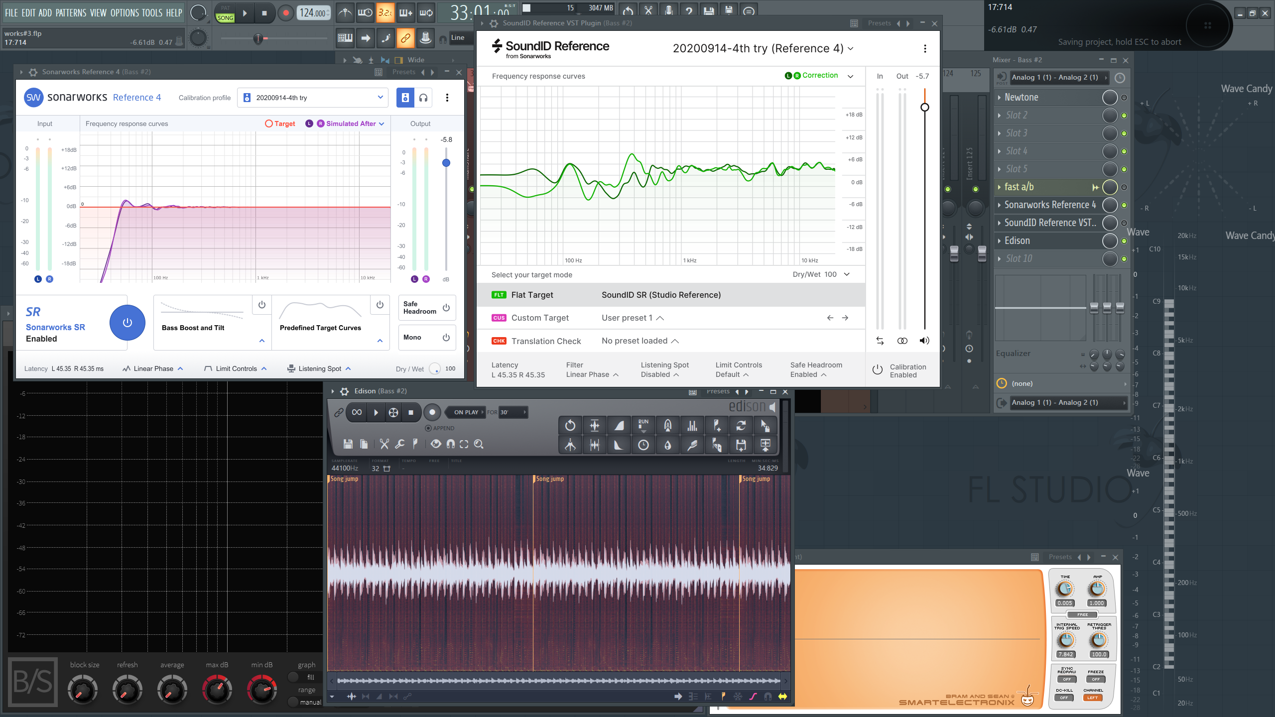Toggle Mono in Reference 4
Viewport: 1275px width, 717px height.
pos(446,338)
